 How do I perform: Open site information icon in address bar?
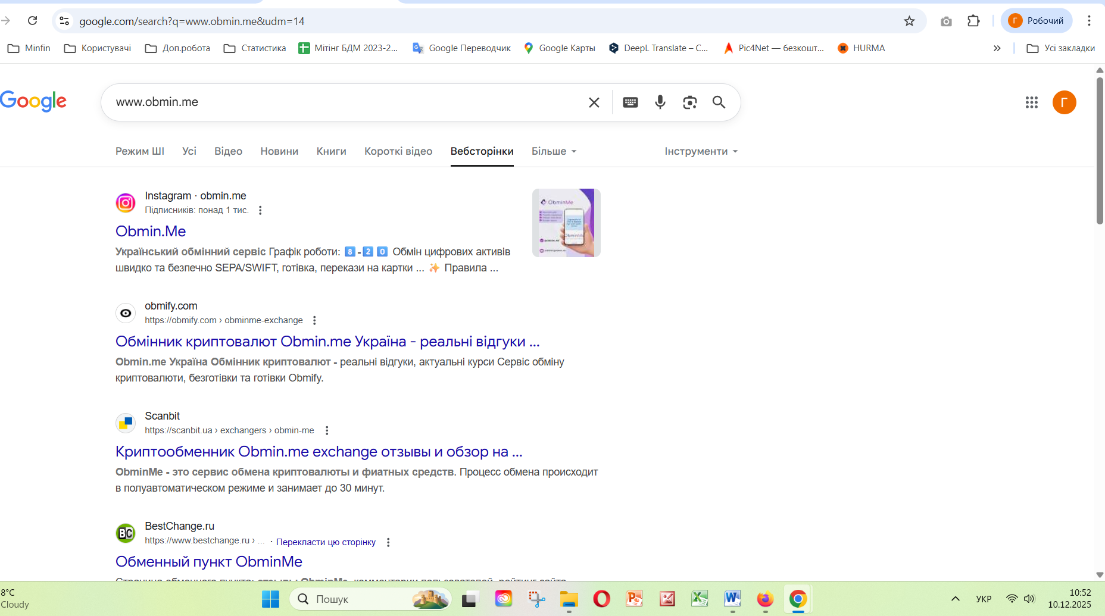click(64, 21)
